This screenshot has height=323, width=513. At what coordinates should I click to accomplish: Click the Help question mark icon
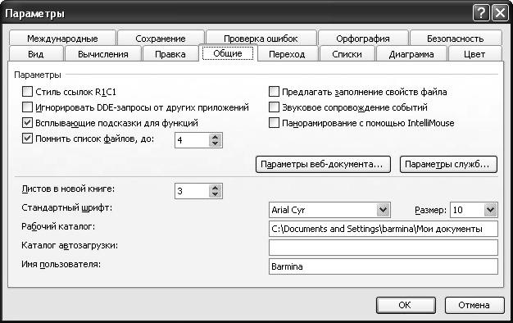pyautogui.click(x=481, y=13)
